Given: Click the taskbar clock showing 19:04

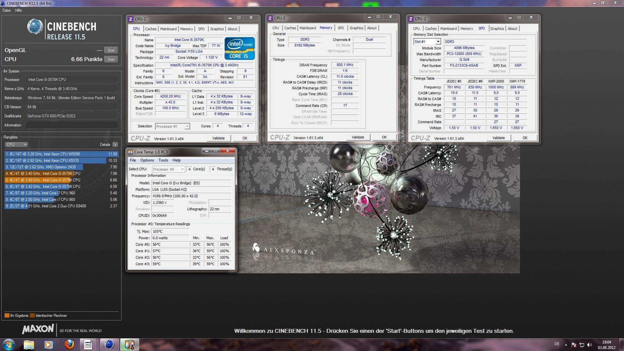Looking at the screenshot, I should pyautogui.click(x=606, y=345).
